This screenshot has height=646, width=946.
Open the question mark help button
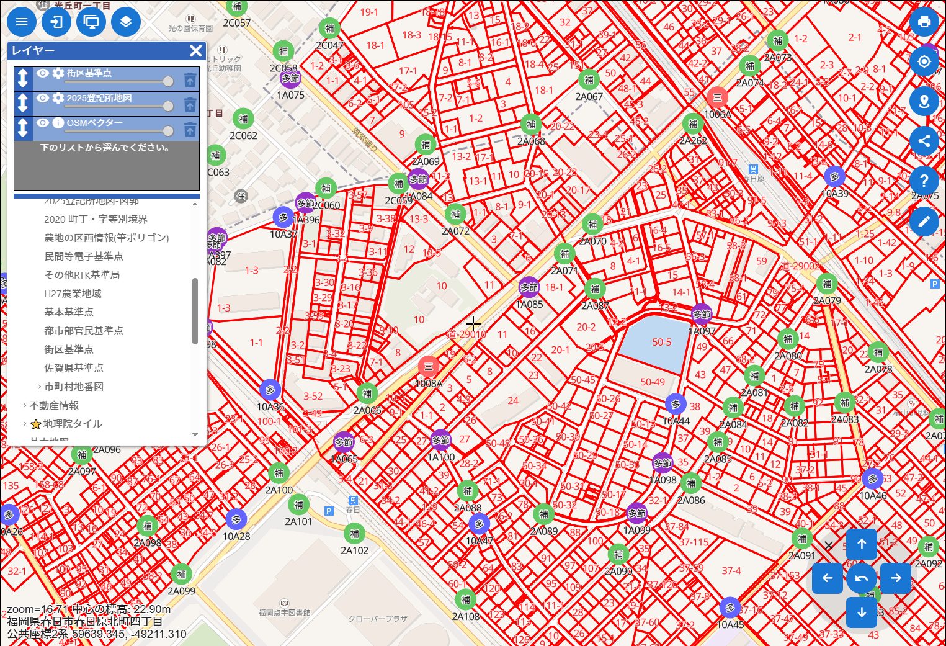point(924,181)
